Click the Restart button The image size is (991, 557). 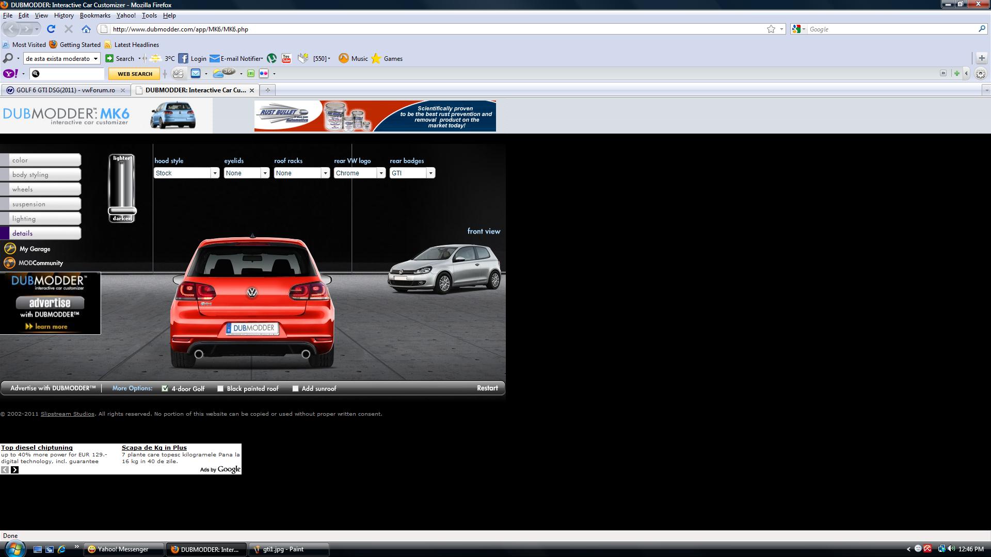click(487, 388)
